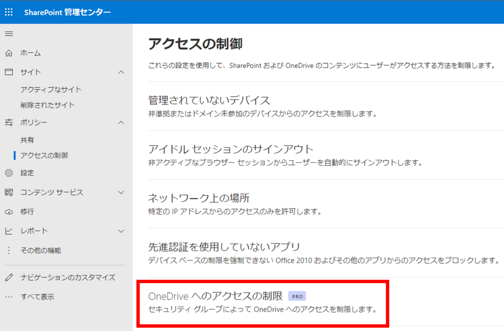The image size is (504, 331).
Task: Click description mentioning Office 2010
Action: 323,260
